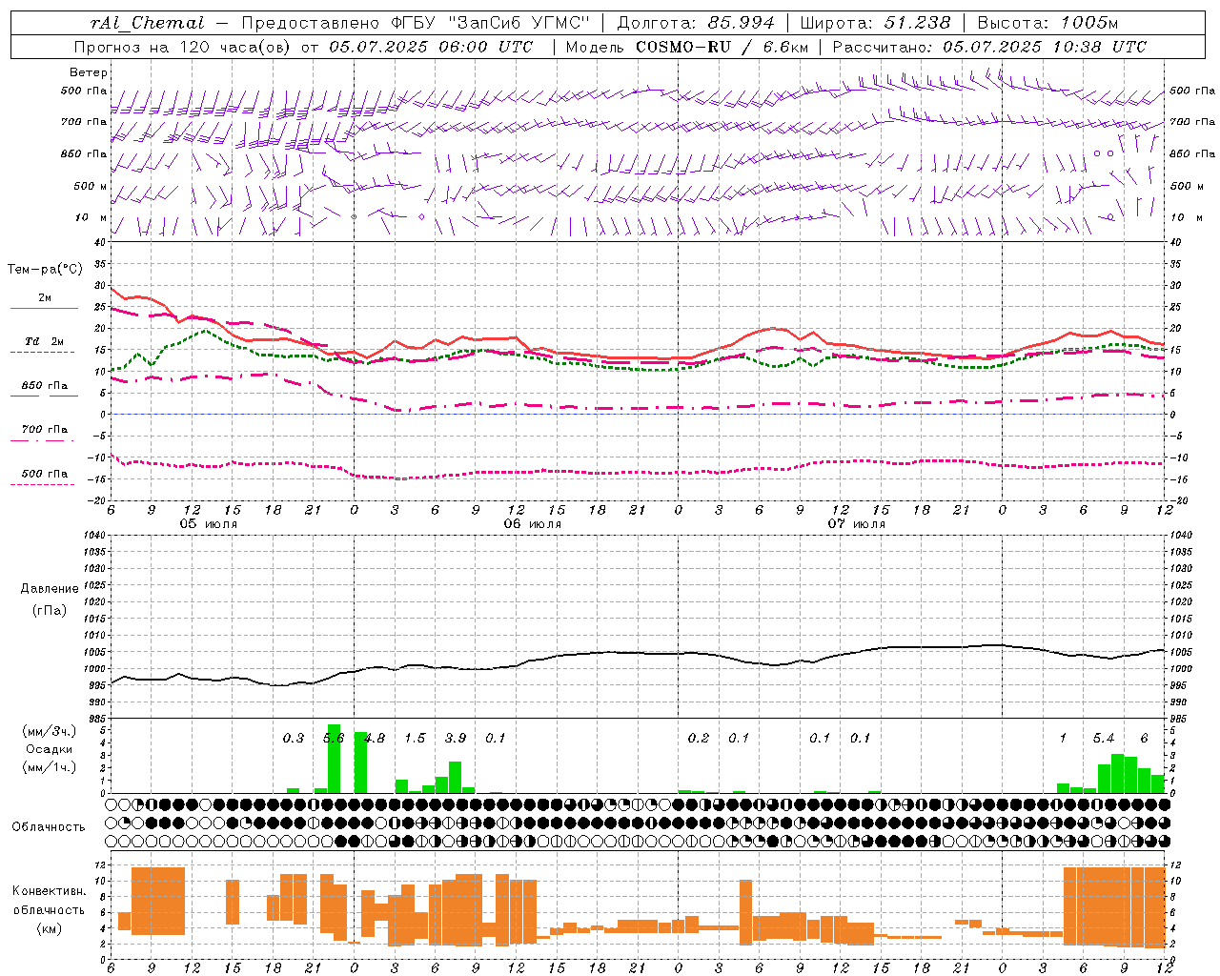The image size is (1220, 976).
Task: Click the tallest green precipitation bar under 5.6
Action: (x=334, y=759)
